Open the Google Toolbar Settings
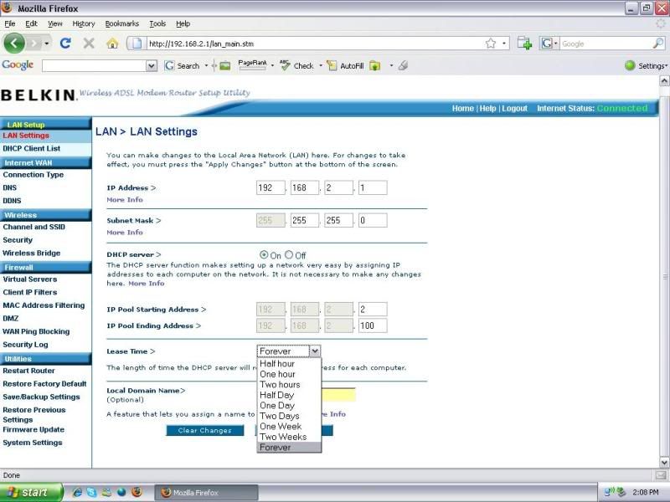 pos(647,65)
